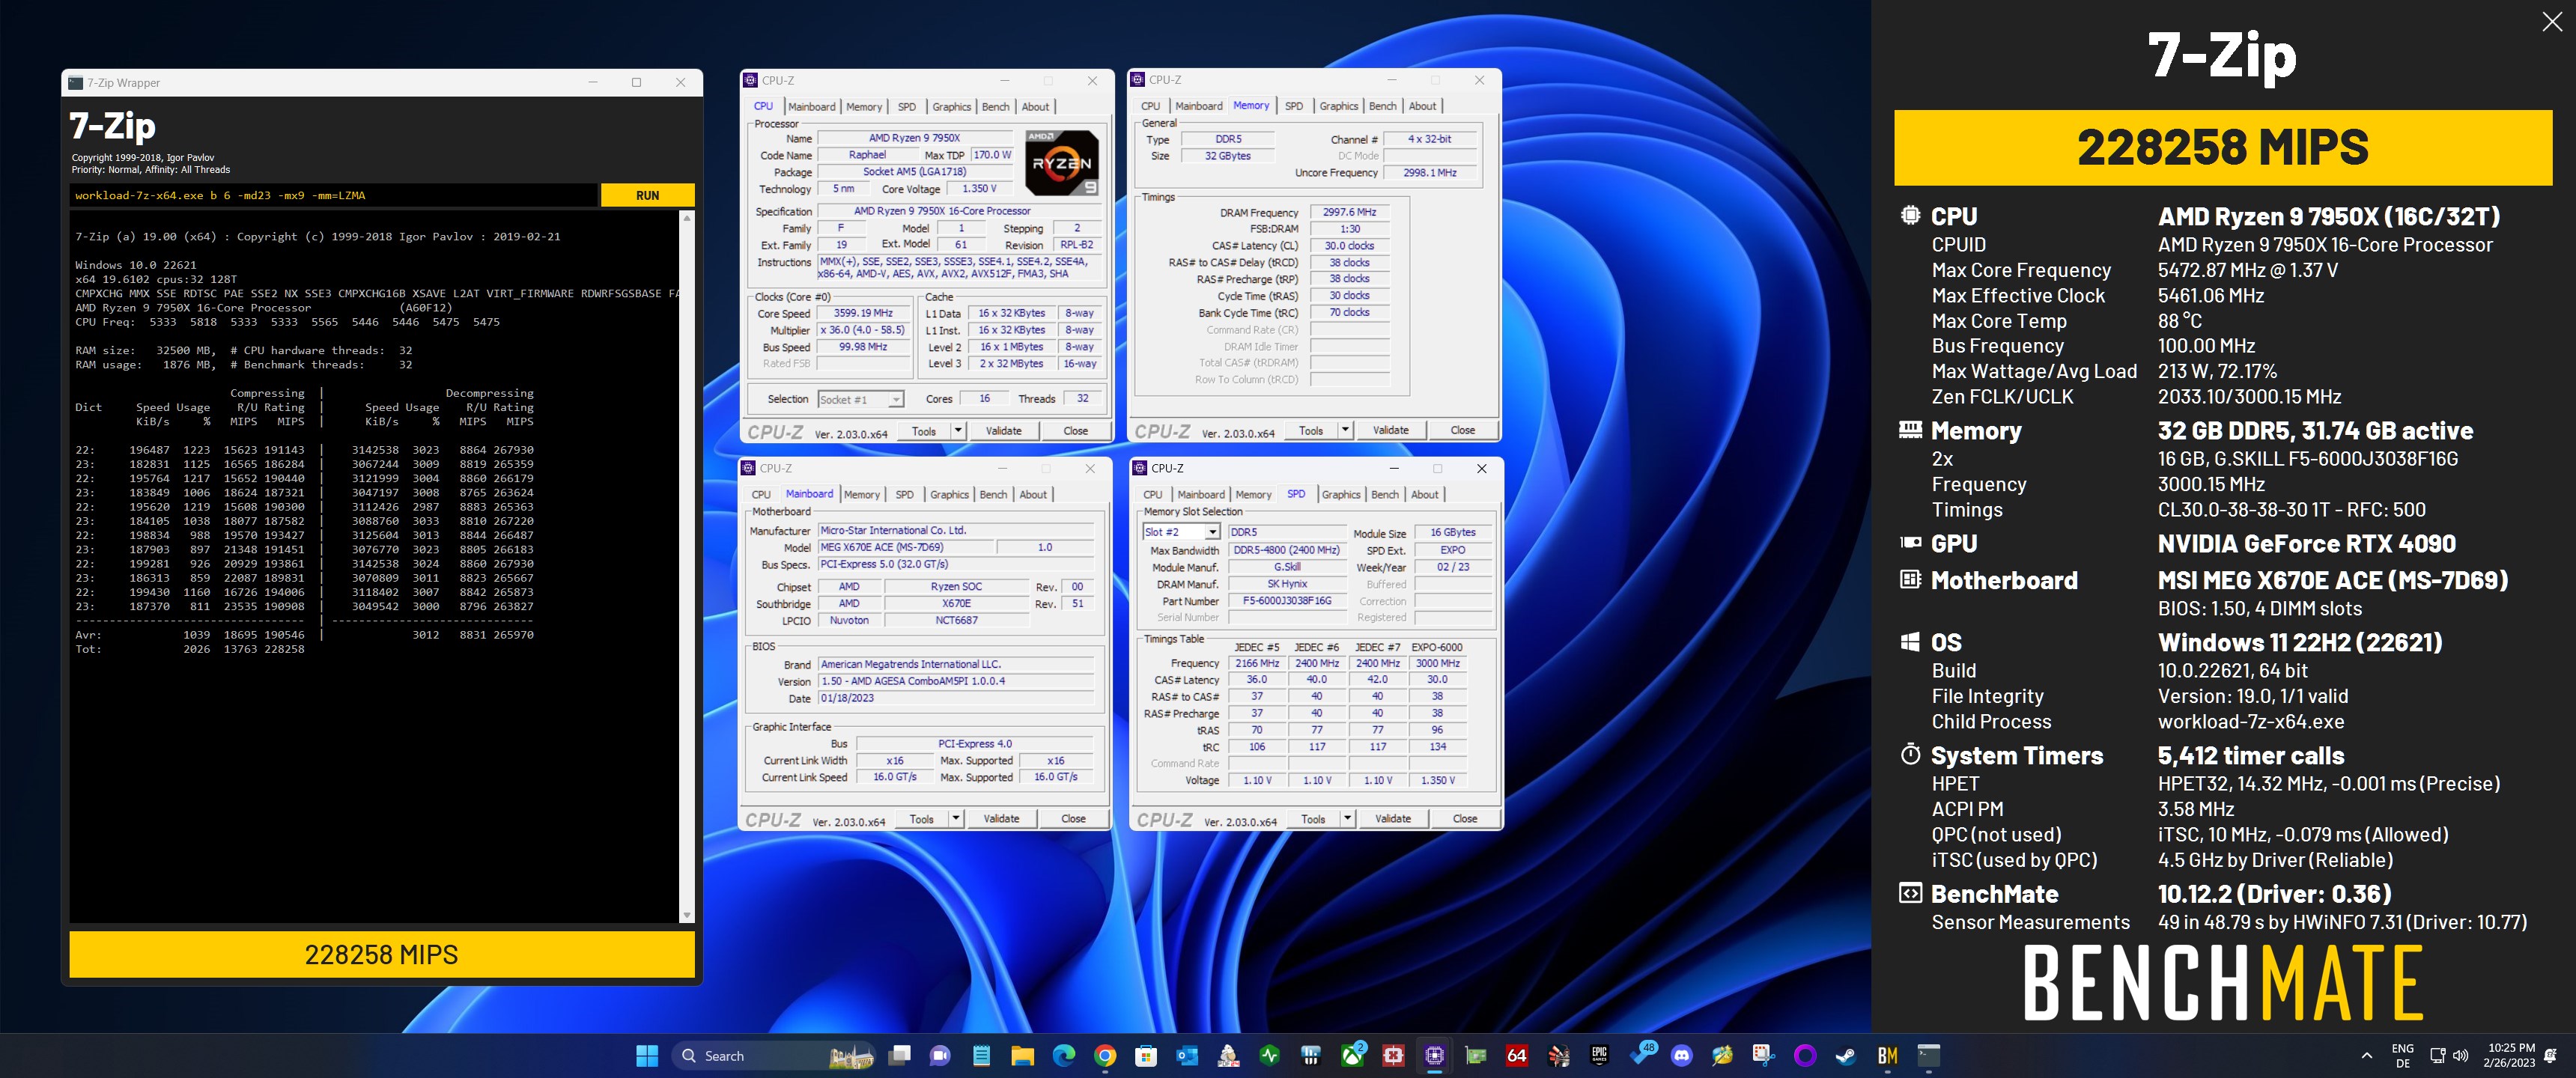This screenshot has height=1078, width=2576.
Task: Switch to SPD tab in the CPU-tab CPU-Z window
Action: point(906,107)
